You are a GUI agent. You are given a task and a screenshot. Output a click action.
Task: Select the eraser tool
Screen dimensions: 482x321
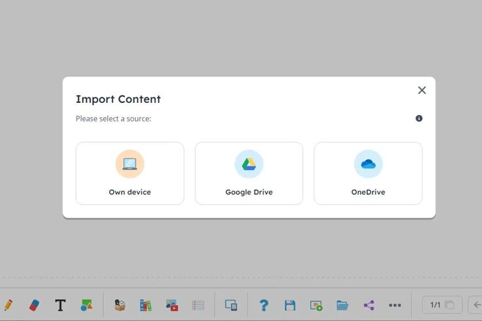34,305
